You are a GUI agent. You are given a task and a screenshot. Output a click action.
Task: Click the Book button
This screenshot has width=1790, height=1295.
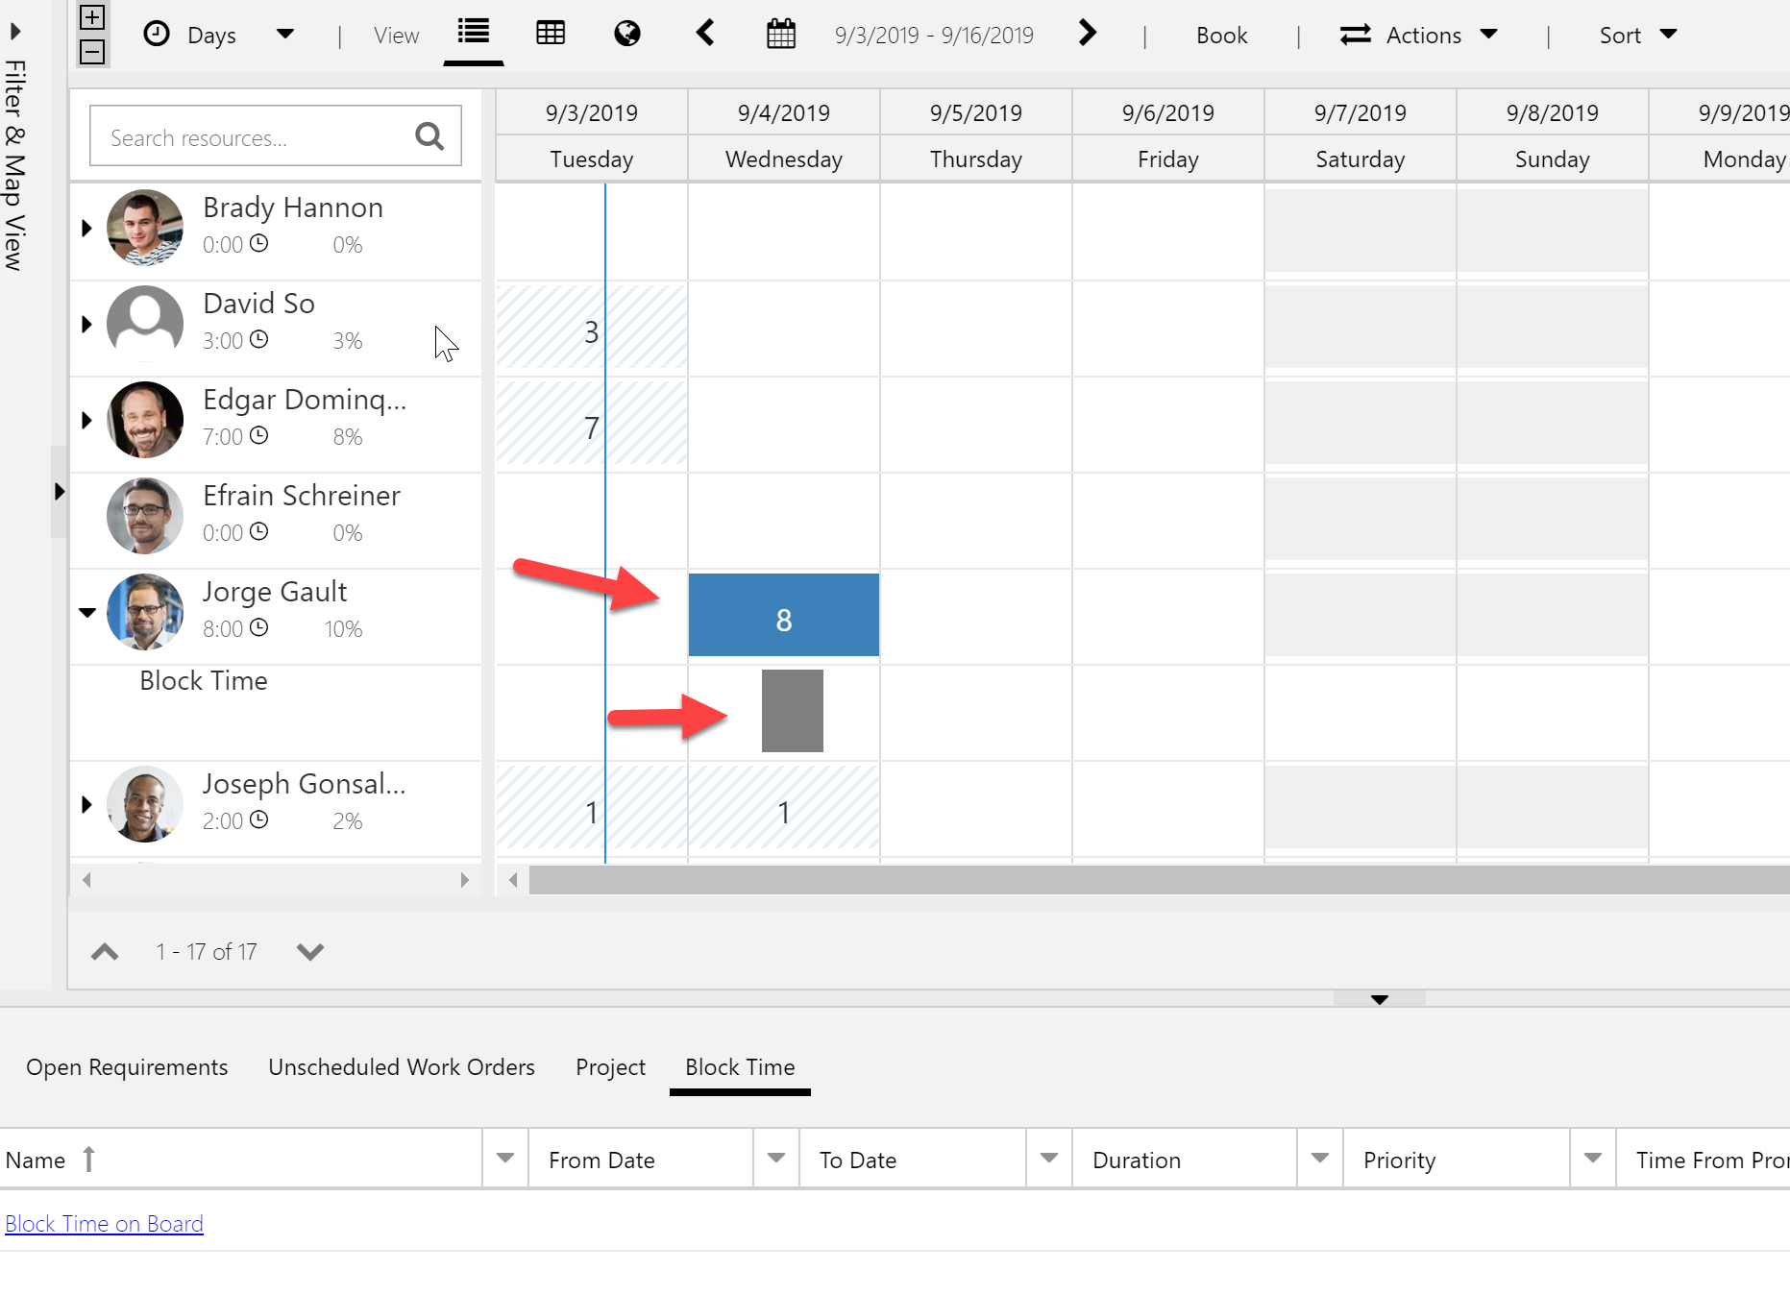click(1221, 36)
